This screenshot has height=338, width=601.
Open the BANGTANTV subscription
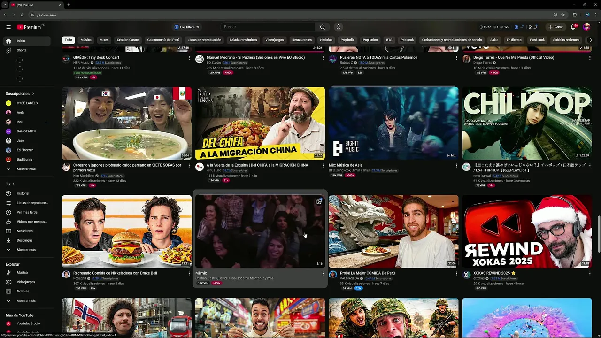(x=27, y=131)
